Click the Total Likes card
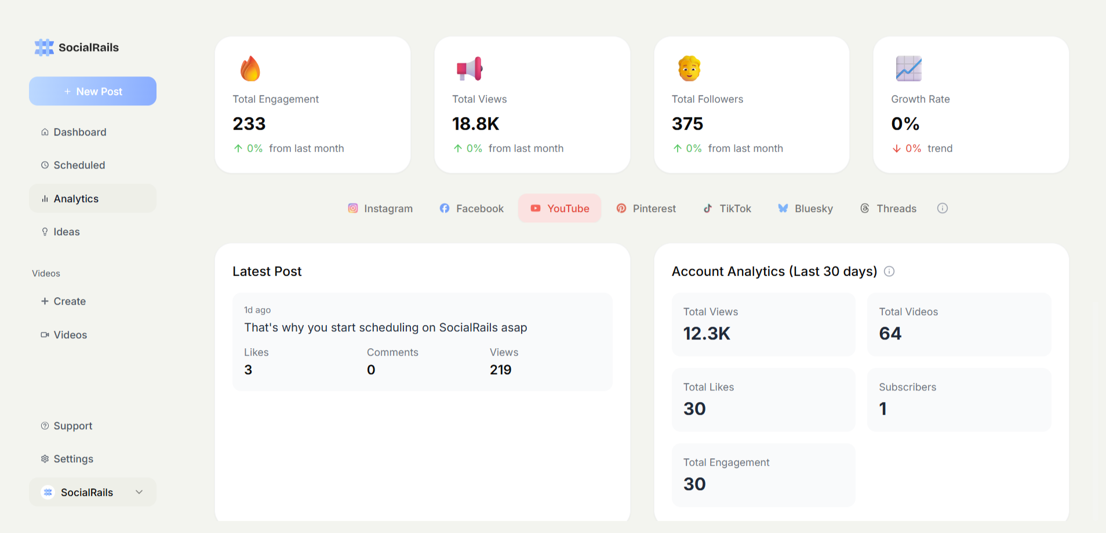The width and height of the screenshot is (1106, 533). [763, 400]
